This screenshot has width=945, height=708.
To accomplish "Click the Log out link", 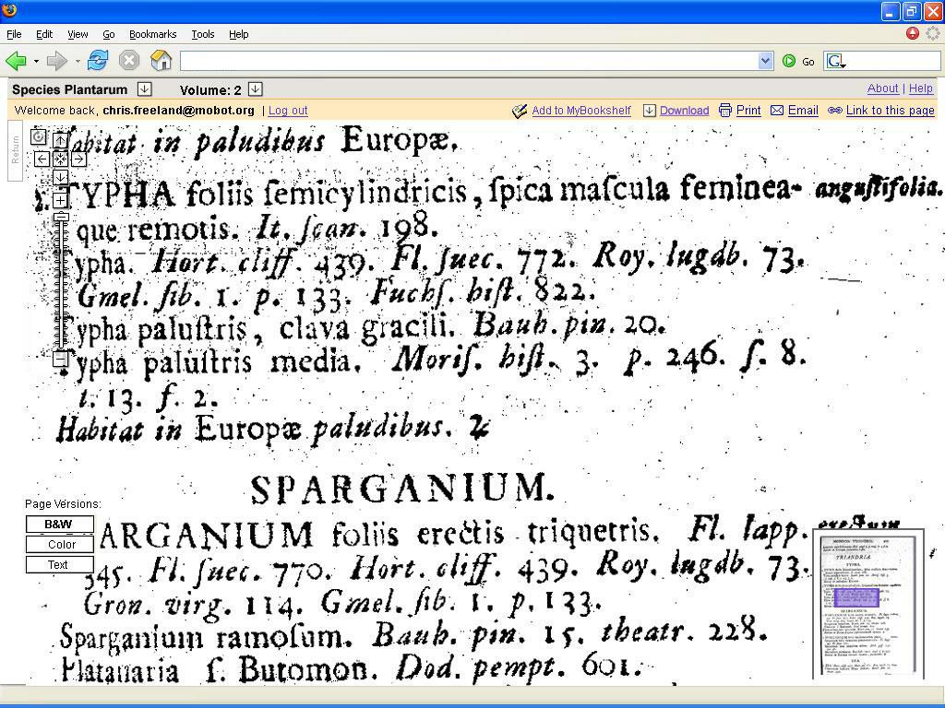I will tap(288, 111).
